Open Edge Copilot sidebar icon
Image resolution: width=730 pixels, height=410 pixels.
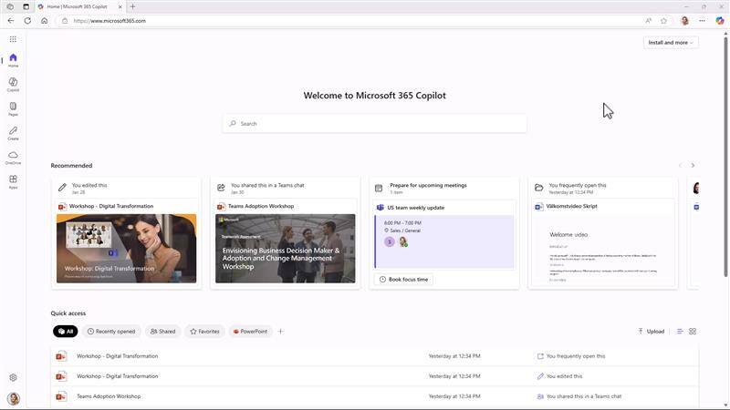tap(720, 20)
